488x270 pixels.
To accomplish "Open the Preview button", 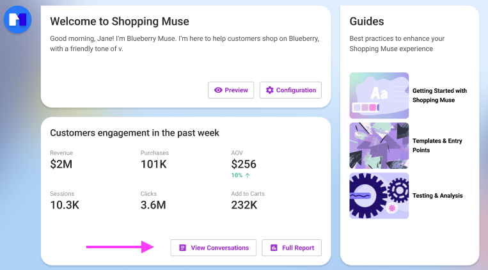I will tap(231, 90).
